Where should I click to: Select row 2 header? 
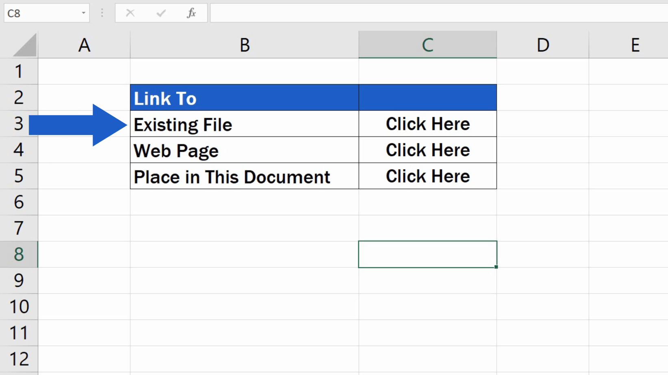coord(19,98)
